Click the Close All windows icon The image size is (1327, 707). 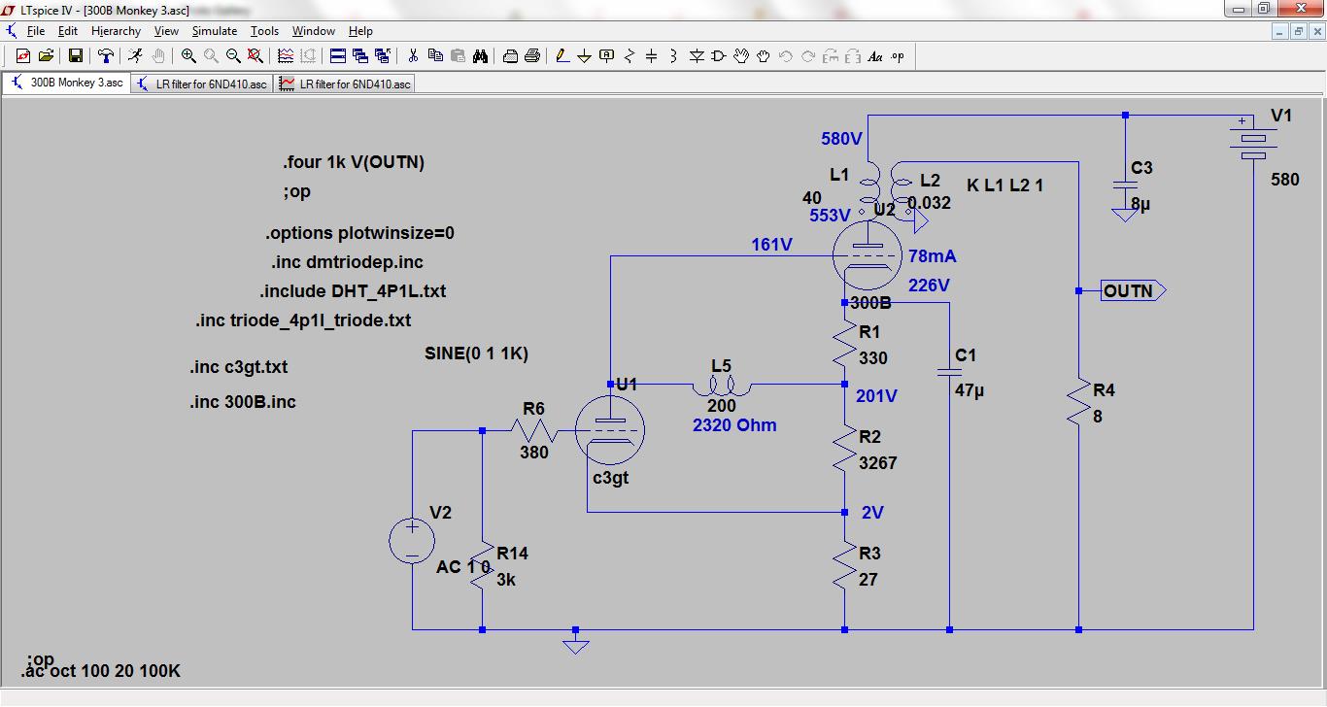click(383, 56)
